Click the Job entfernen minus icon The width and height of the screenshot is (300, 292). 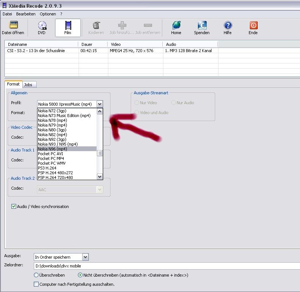coord(148,25)
